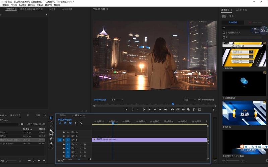Toggle sync lock on track A3

click(x=72, y=152)
